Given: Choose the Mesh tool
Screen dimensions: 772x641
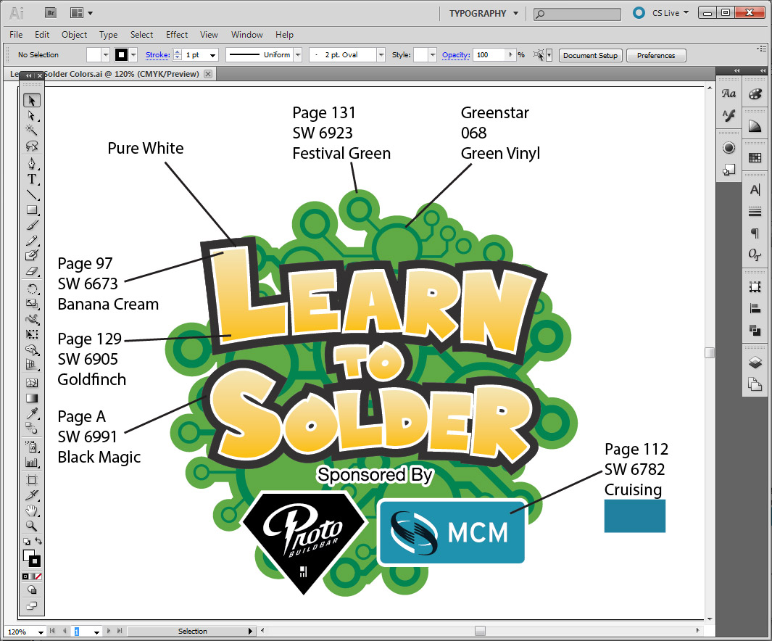Looking at the screenshot, I should [31, 383].
